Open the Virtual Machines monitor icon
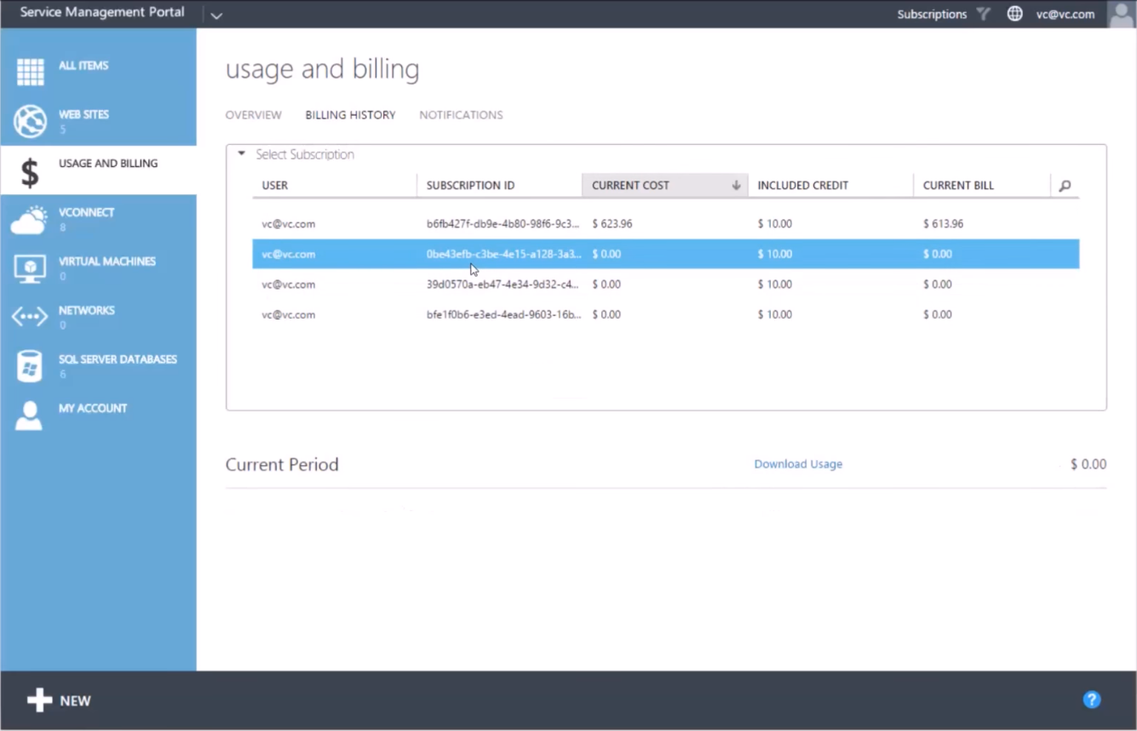 click(30, 269)
